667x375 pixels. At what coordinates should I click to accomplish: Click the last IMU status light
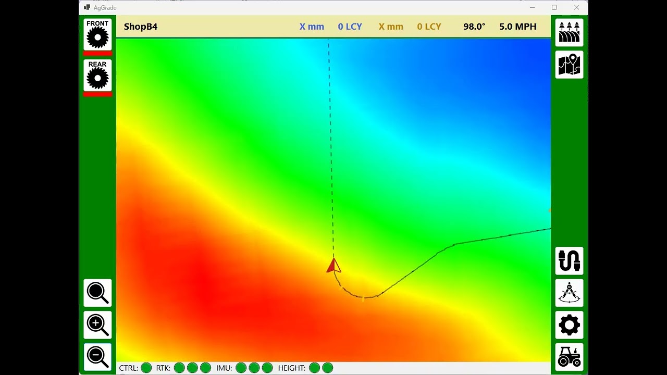pyautogui.click(x=267, y=368)
